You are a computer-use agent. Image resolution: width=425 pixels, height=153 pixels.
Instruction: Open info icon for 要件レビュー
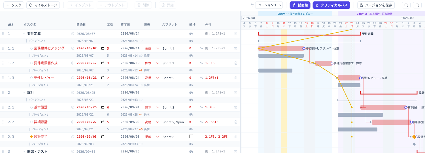[73, 78]
